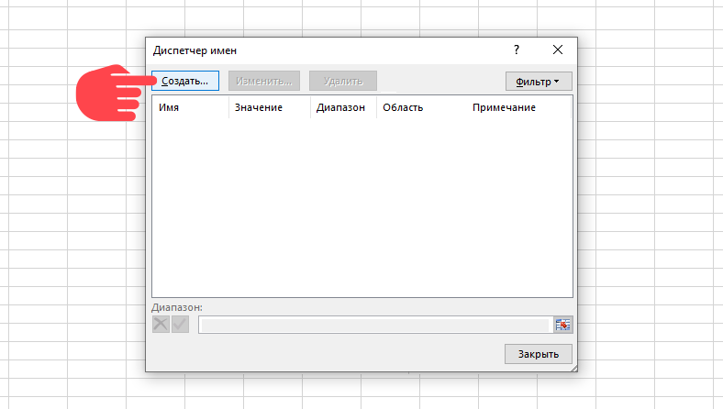The image size is (723, 409).
Task: Click the disabled Удалить button
Action: pos(343,81)
